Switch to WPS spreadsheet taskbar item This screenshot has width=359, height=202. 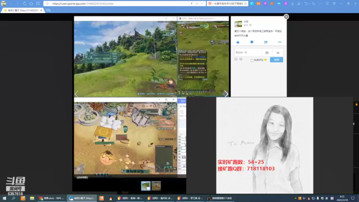(52, 198)
